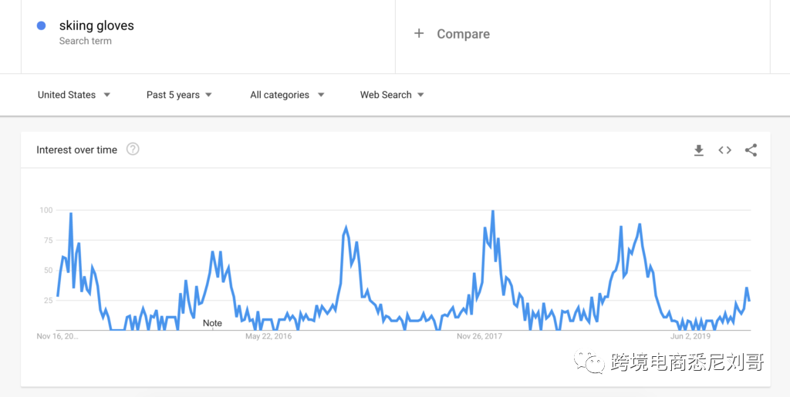
Task: Edit the skiing gloves search term
Action: coord(96,25)
